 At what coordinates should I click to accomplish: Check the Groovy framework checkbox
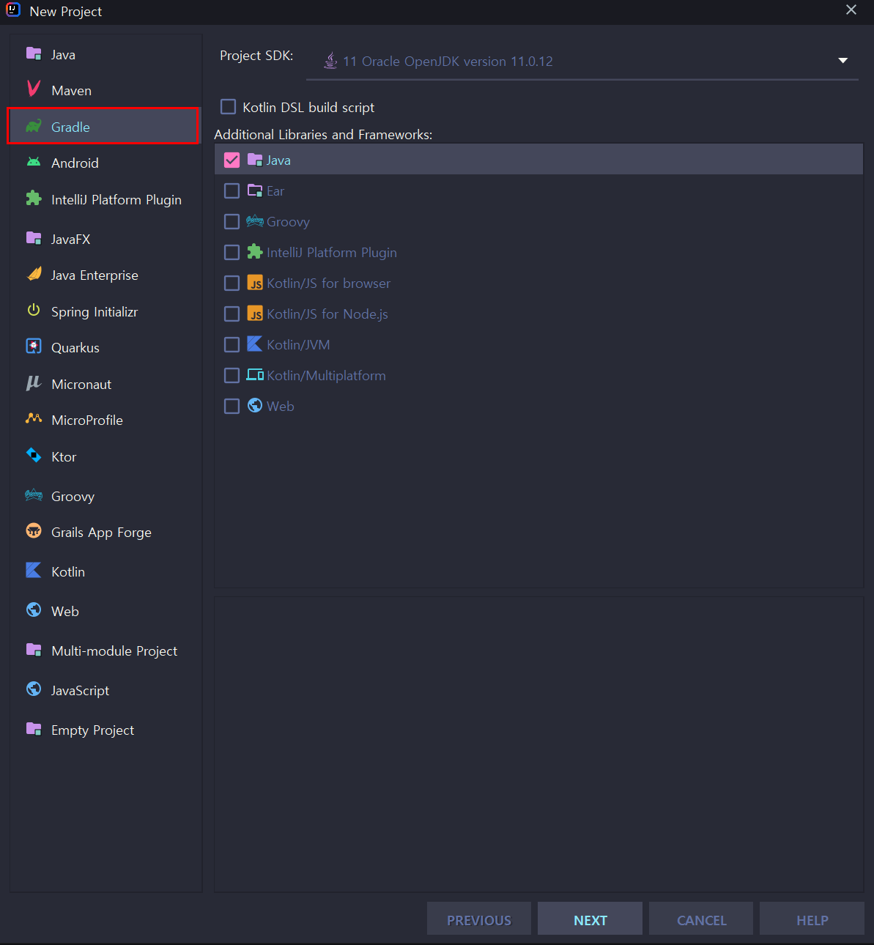[x=232, y=221]
